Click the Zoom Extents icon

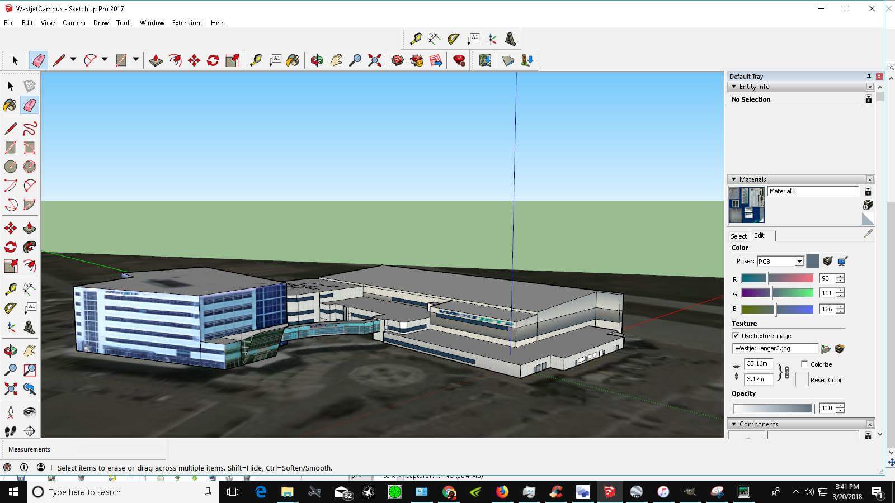[374, 60]
